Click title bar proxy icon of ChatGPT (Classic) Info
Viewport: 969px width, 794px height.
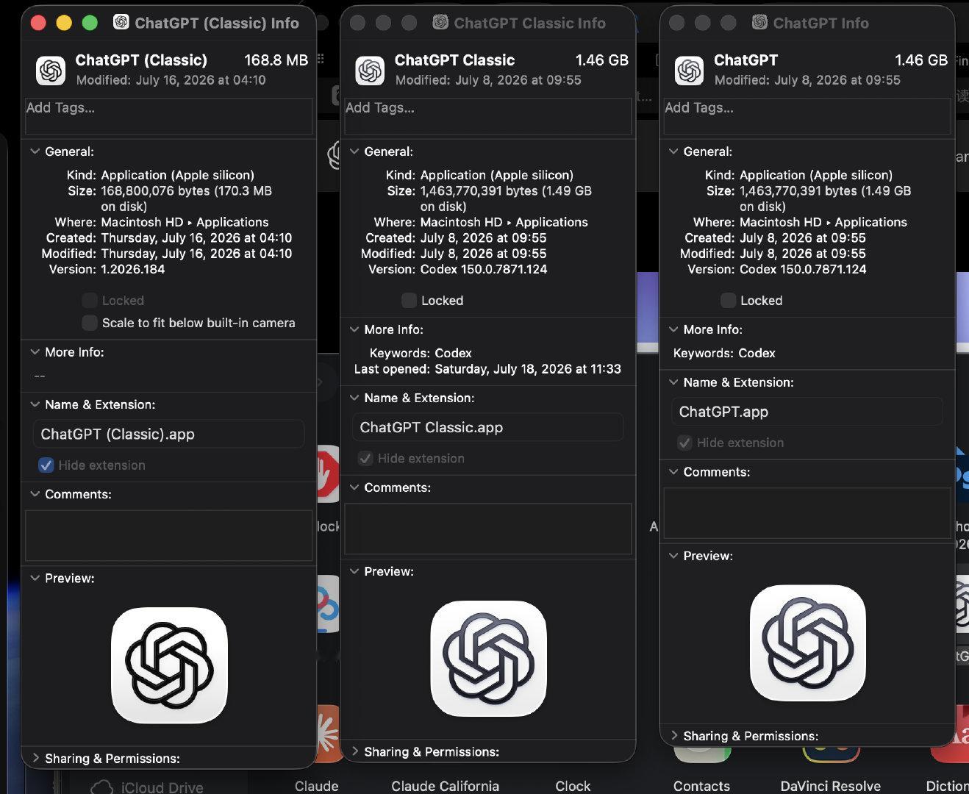[121, 22]
